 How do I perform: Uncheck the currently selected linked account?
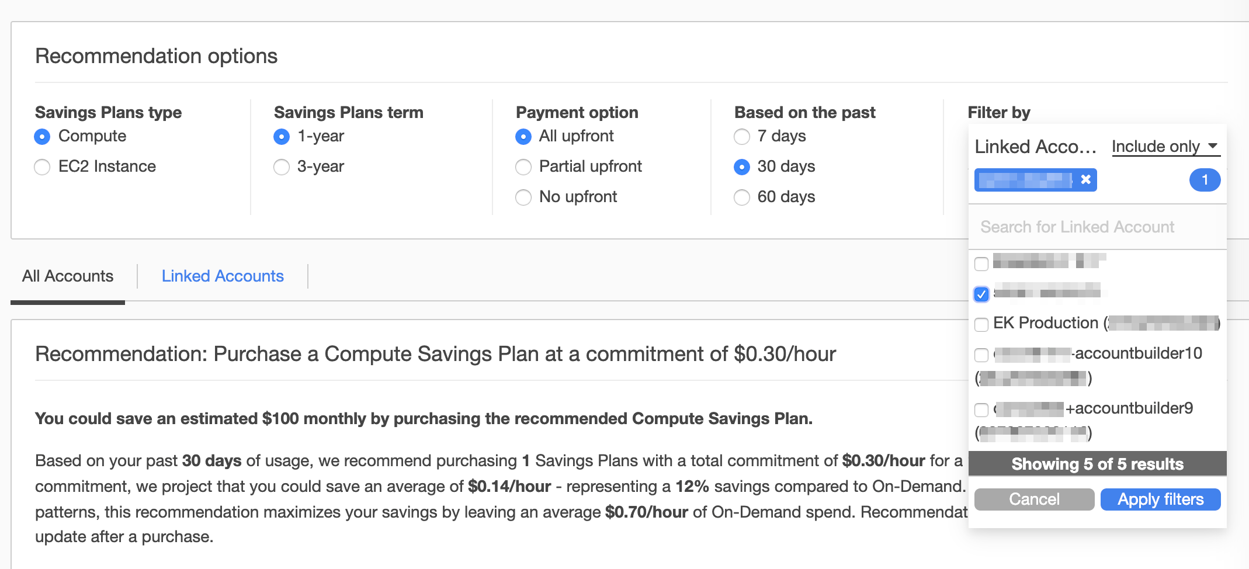click(981, 294)
